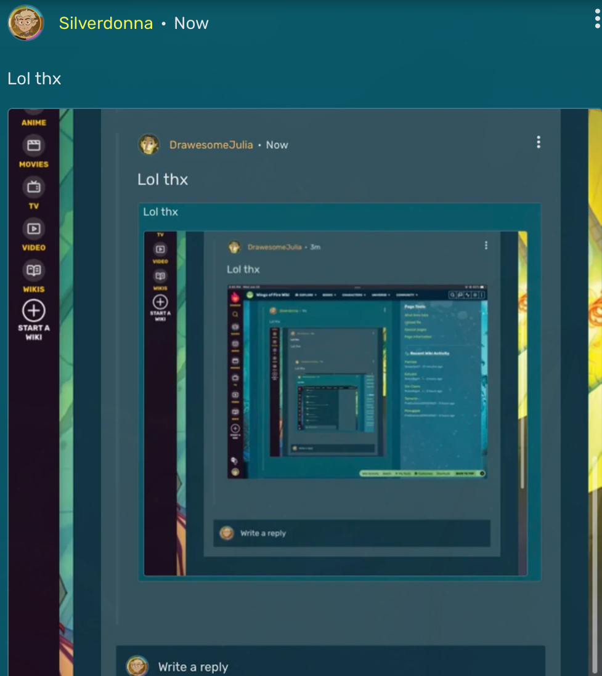
Task: Expand three-dot menu on DrawesomeJulia's "Now" post
Action: tap(538, 143)
